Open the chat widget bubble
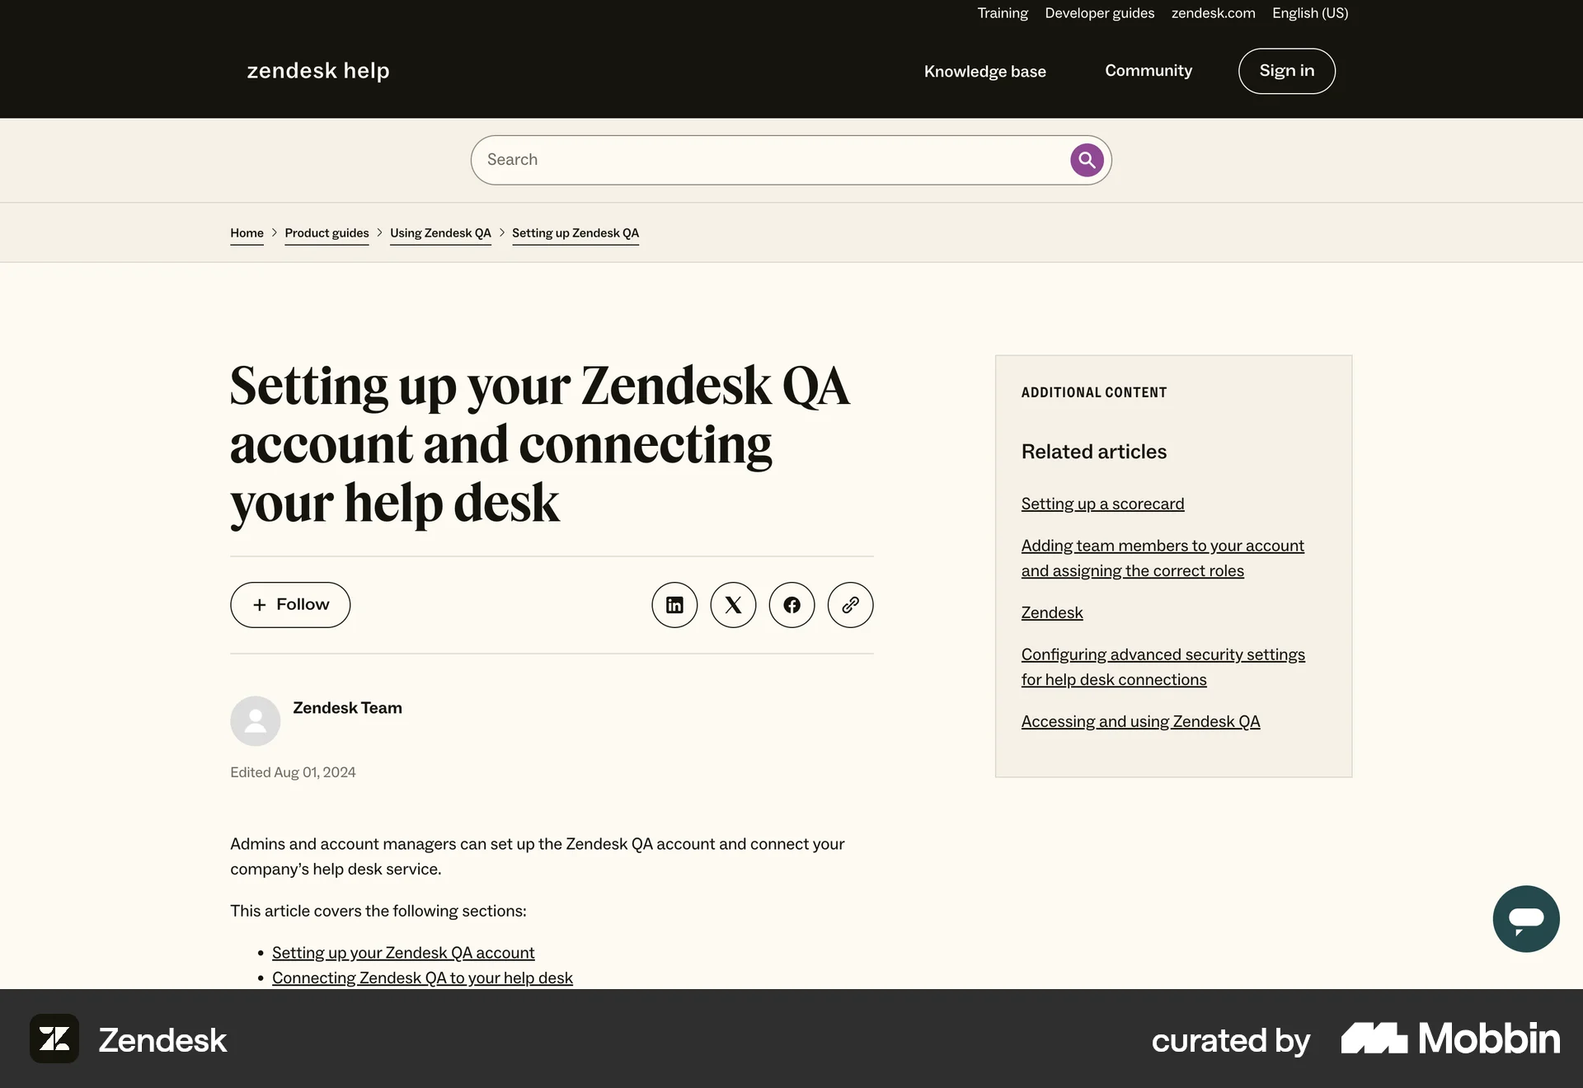1583x1088 pixels. 1526,918
